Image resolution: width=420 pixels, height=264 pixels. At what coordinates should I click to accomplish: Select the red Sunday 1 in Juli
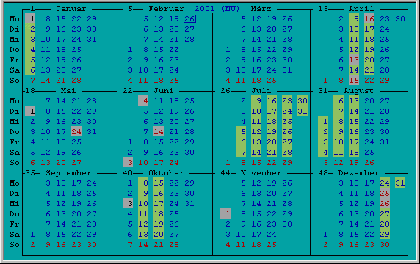pos(228,162)
